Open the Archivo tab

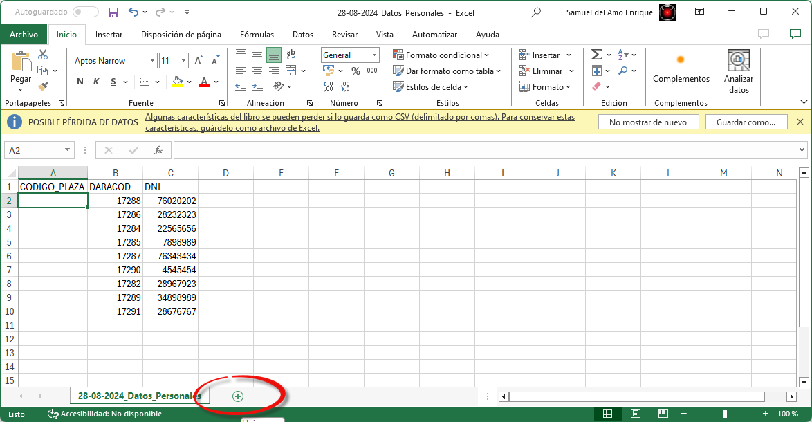[x=24, y=34]
